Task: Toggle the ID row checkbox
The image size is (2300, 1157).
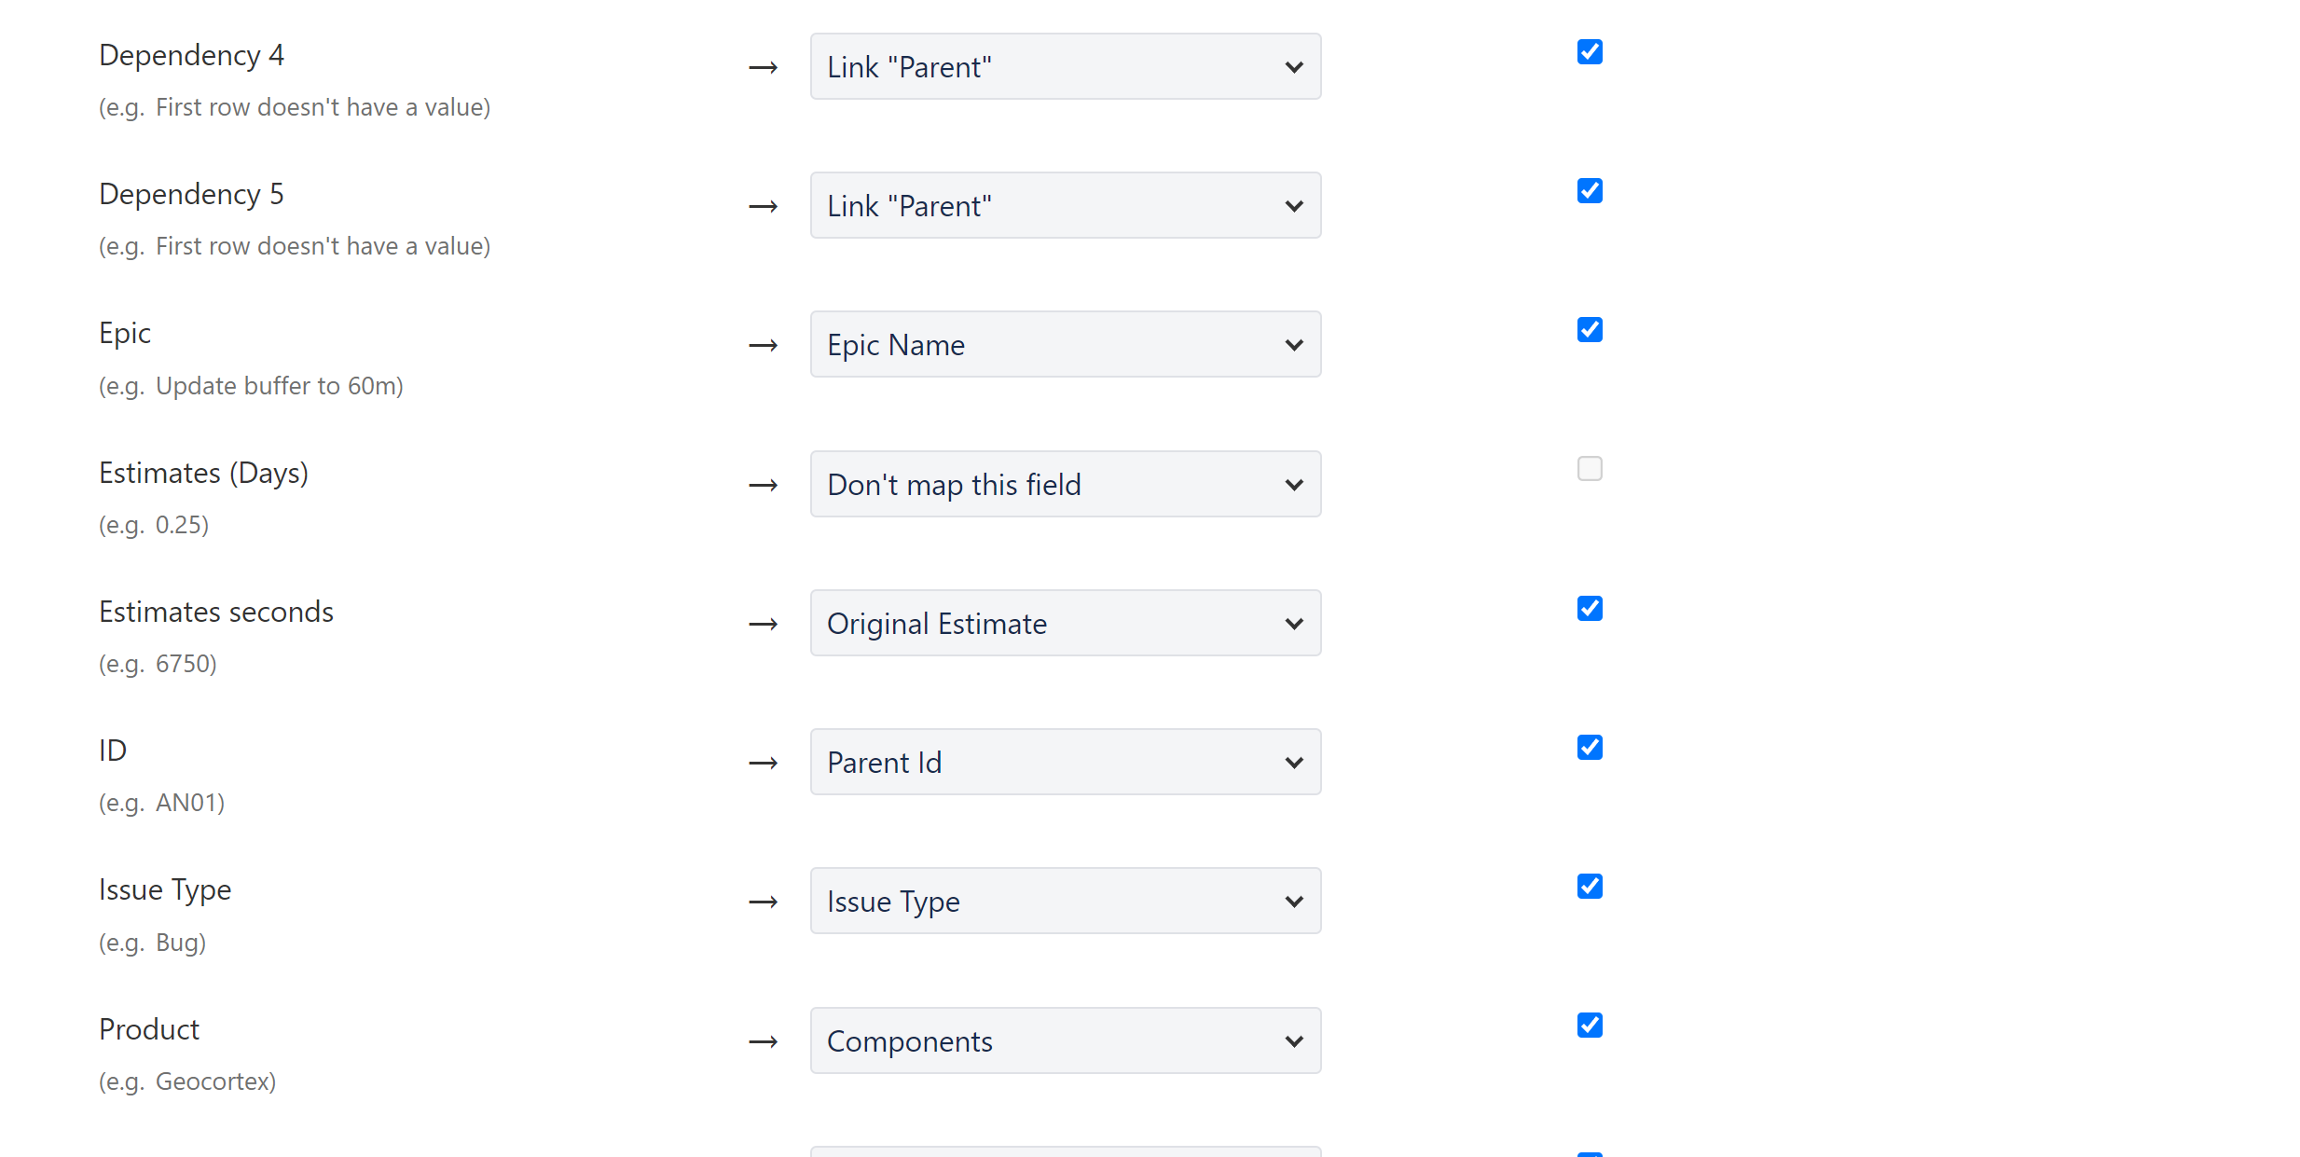Action: click(x=1590, y=748)
